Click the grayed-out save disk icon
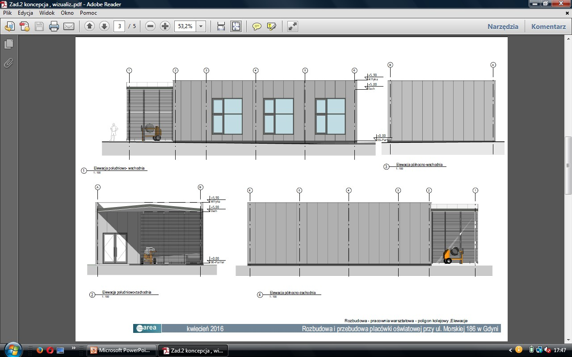Image resolution: width=572 pixels, height=357 pixels. tap(39, 26)
